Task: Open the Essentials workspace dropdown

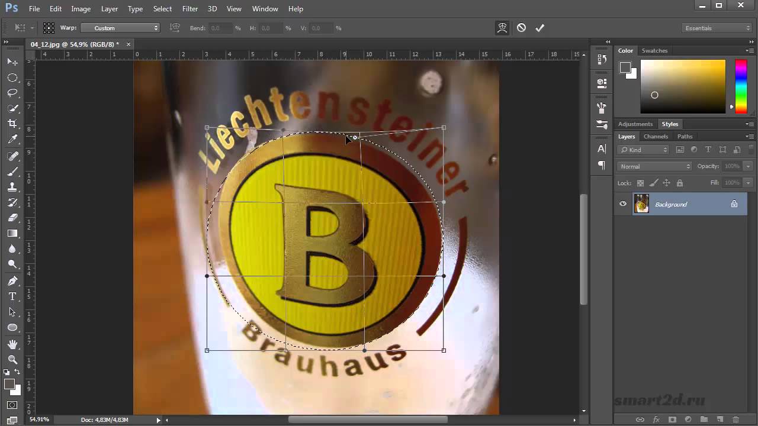Action: click(x=717, y=28)
